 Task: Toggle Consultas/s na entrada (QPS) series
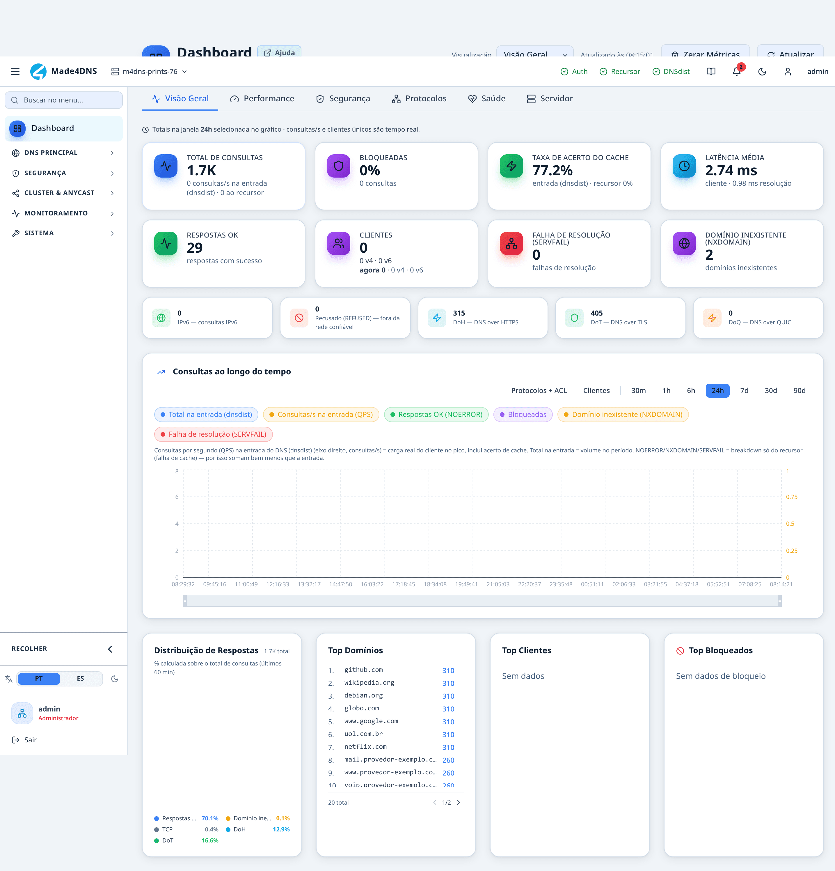coord(321,415)
